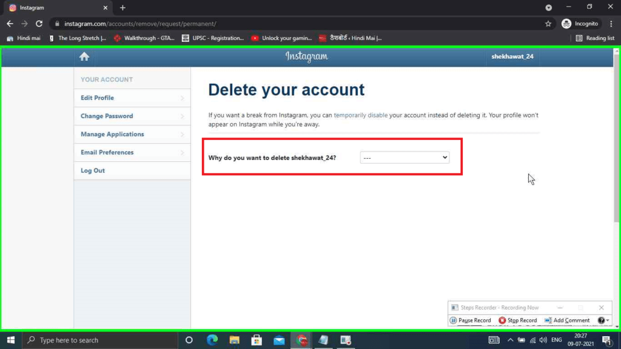621x349 pixels.
Task: Stop the Steps Recorder recording
Action: (x=518, y=320)
